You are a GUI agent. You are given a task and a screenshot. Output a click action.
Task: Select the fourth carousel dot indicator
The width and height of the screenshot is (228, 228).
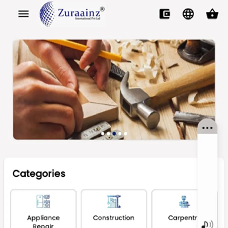click(120, 134)
